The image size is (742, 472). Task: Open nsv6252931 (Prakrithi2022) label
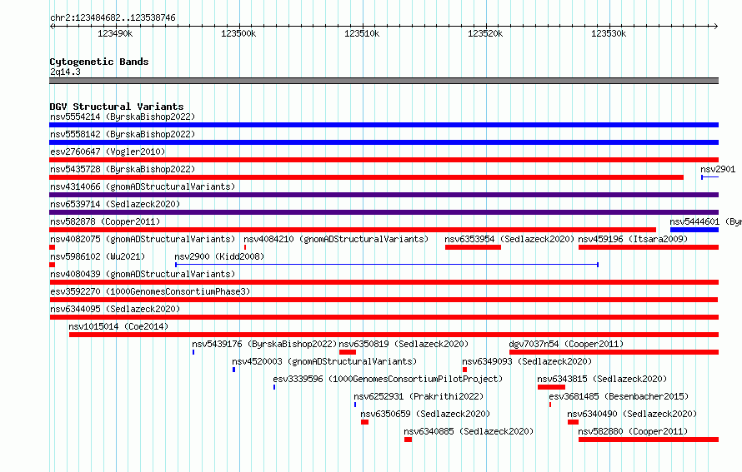(x=419, y=396)
